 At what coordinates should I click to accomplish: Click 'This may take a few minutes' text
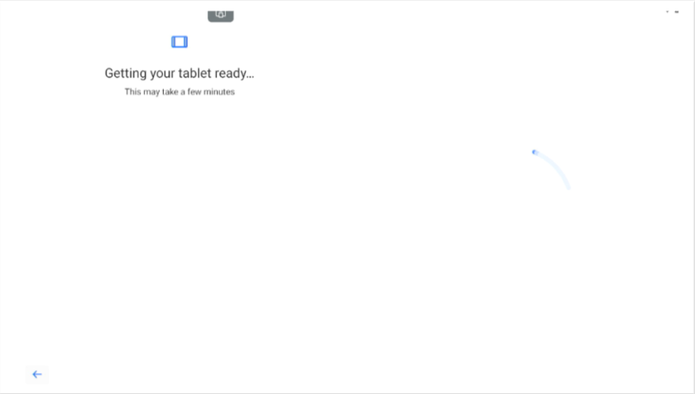tap(180, 92)
